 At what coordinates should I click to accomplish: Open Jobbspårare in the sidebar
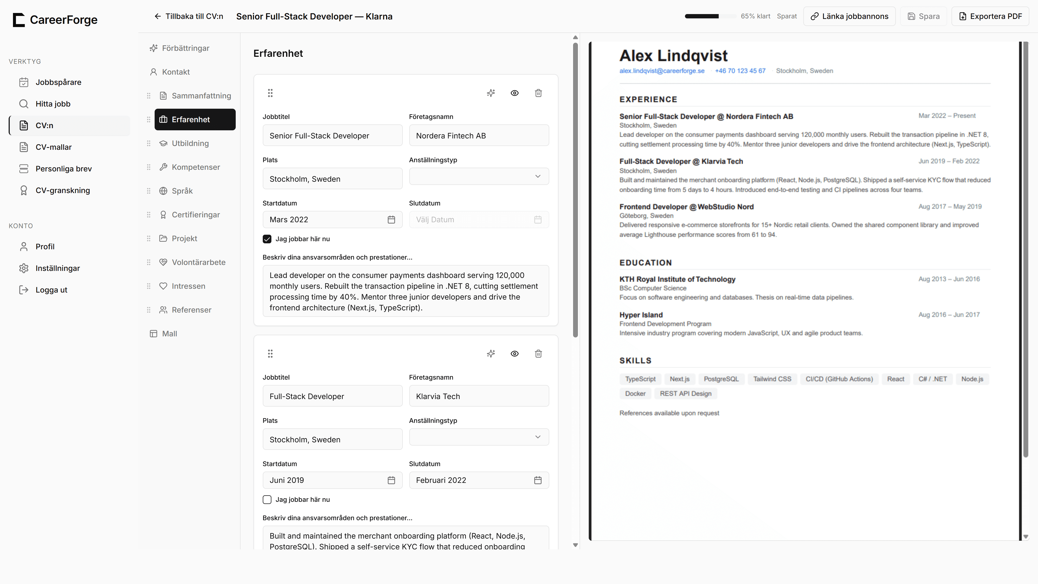[69, 82]
